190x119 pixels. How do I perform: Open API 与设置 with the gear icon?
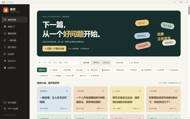15,109
